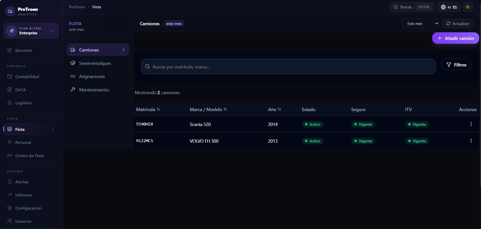This screenshot has height=229, width=481.
Task: Open the Filtros filter button
Action: [x=456, y=65]
